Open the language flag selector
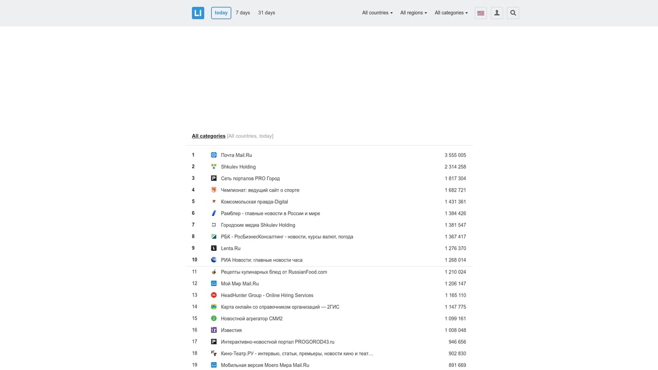 481,13
